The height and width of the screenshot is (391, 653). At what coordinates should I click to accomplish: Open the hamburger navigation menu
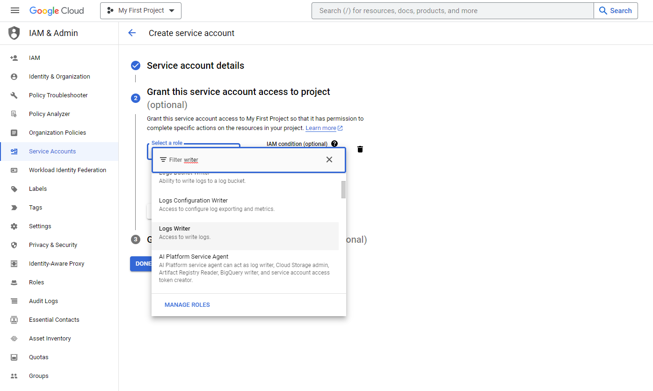pos(15,10)
